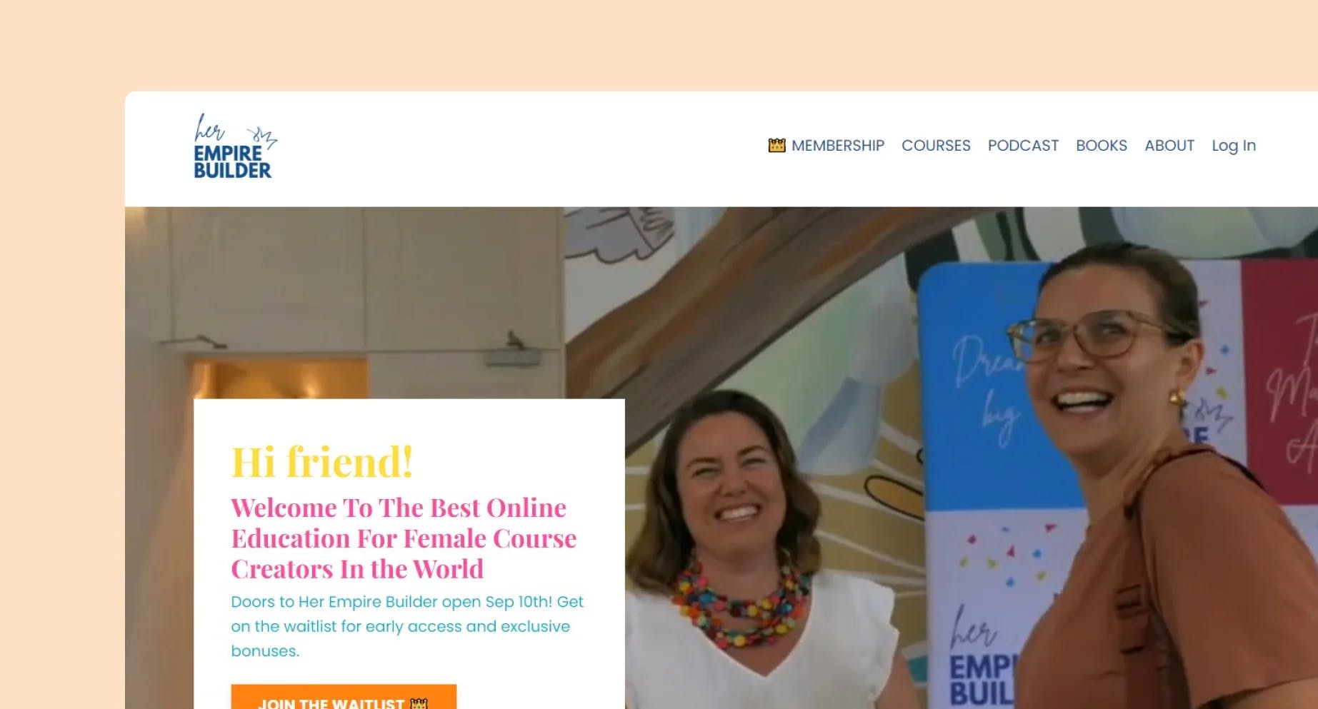1318x709 pixels.
Task: Click the lit doorway in hero photo
Action: point(280,378)
